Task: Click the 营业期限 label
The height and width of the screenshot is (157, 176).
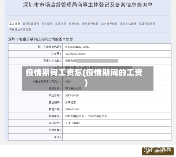Action: (x=55, y=103)
